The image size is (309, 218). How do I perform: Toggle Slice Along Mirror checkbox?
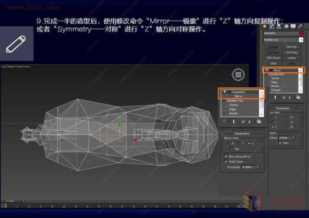(x=225, y=156)
